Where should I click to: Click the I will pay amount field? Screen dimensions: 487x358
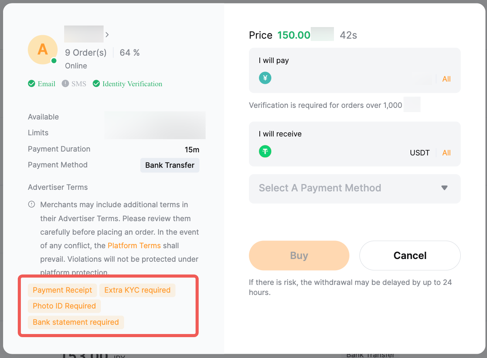pyautogui.click(x=348, y=79)
